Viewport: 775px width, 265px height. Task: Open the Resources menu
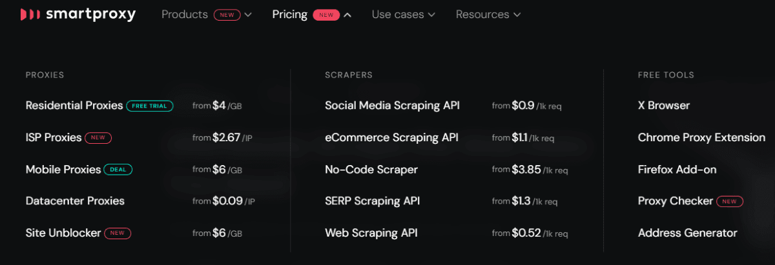pos(482,14)
